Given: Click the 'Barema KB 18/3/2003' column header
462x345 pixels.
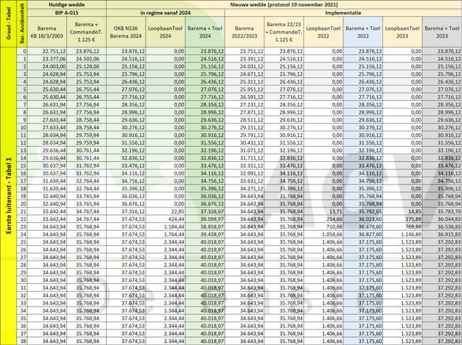Looking at the screenshot, I should 47,32.
